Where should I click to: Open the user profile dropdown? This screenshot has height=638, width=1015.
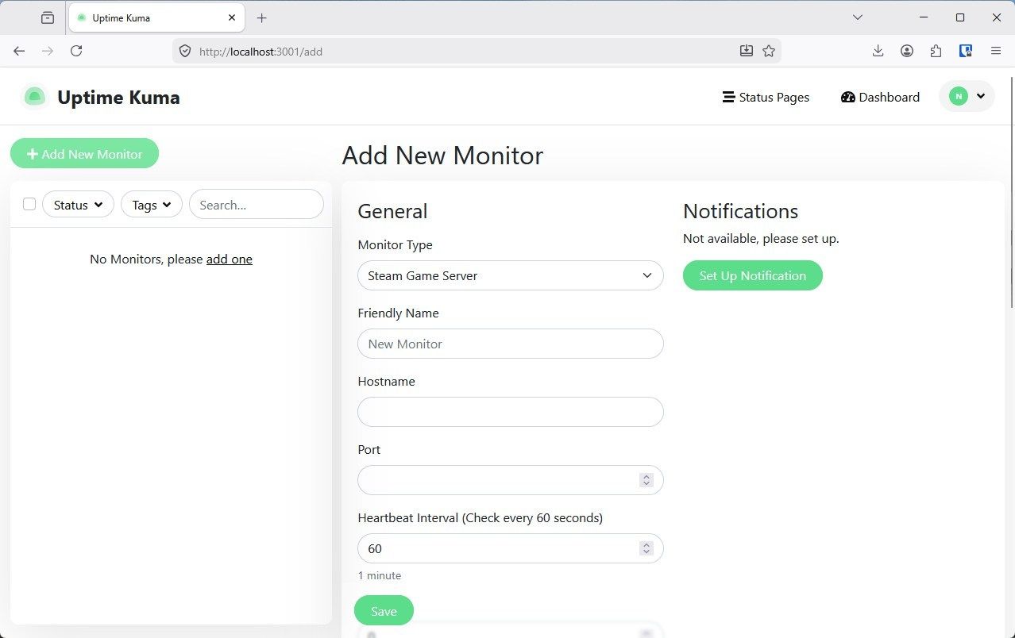(x=967, y=97)
